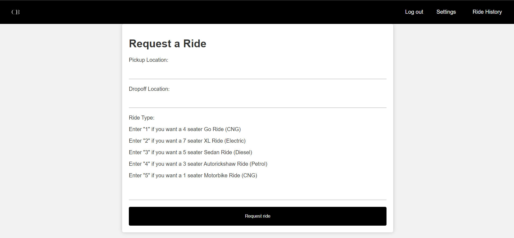
Task: Click the CB logo in header
Action: pyautogui.click(x=16, y=12)
